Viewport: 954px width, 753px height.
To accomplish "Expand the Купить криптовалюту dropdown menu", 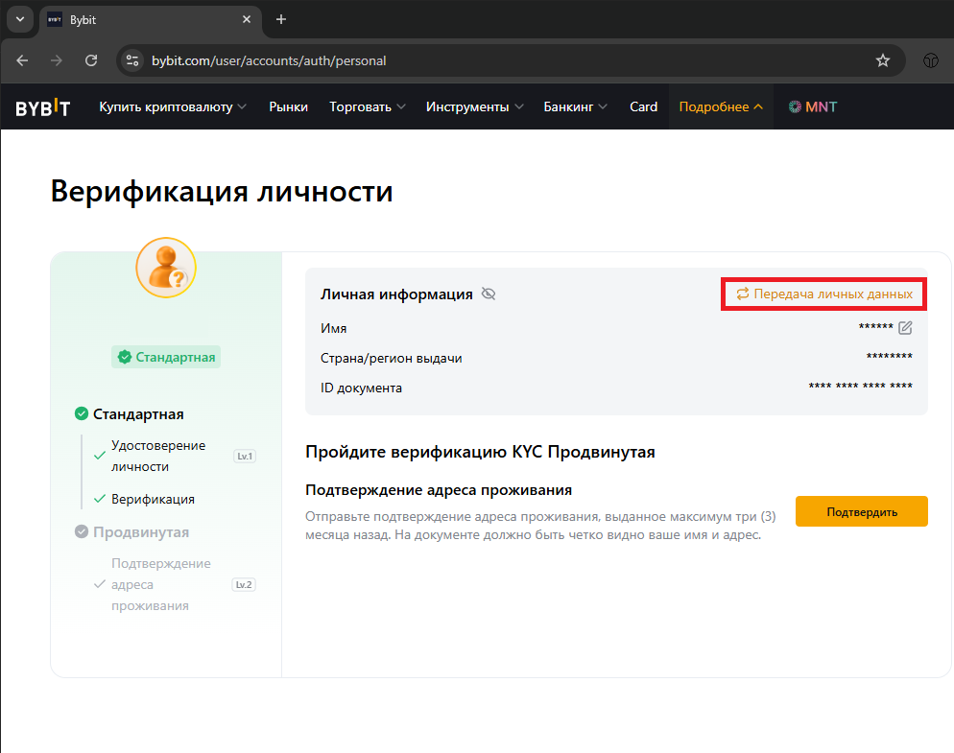I will pyautogui.click(x=173, y=106).
